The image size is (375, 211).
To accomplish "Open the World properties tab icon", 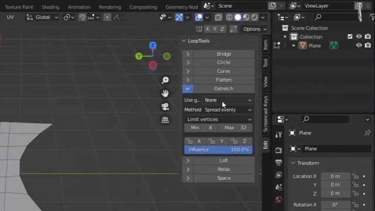I will [x=278, y=199].
